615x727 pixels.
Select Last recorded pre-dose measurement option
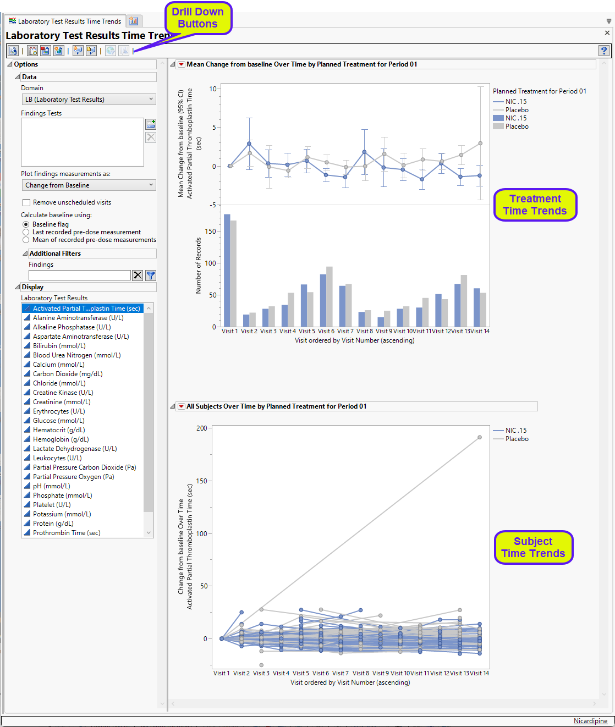coord(26,232)
